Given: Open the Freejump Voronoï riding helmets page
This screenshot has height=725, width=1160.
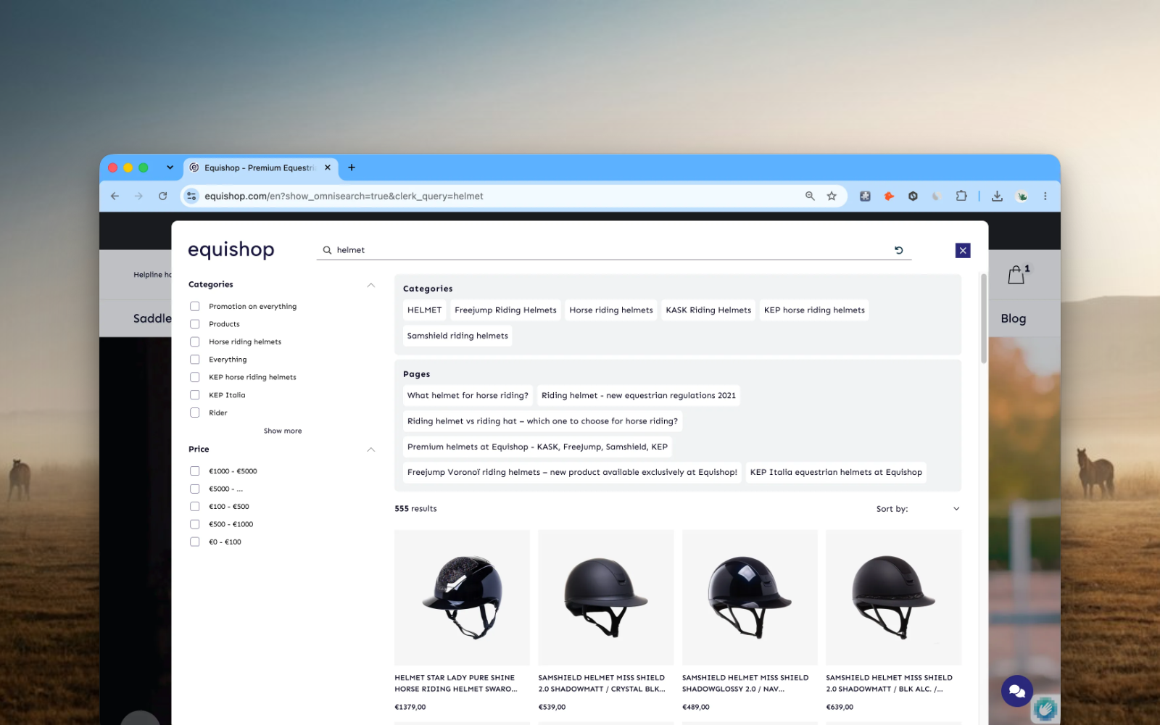Looking at the screenshot, I should 572,472.
